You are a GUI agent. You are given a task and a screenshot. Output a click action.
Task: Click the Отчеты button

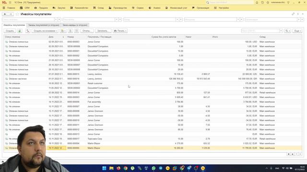pos(87,31)
